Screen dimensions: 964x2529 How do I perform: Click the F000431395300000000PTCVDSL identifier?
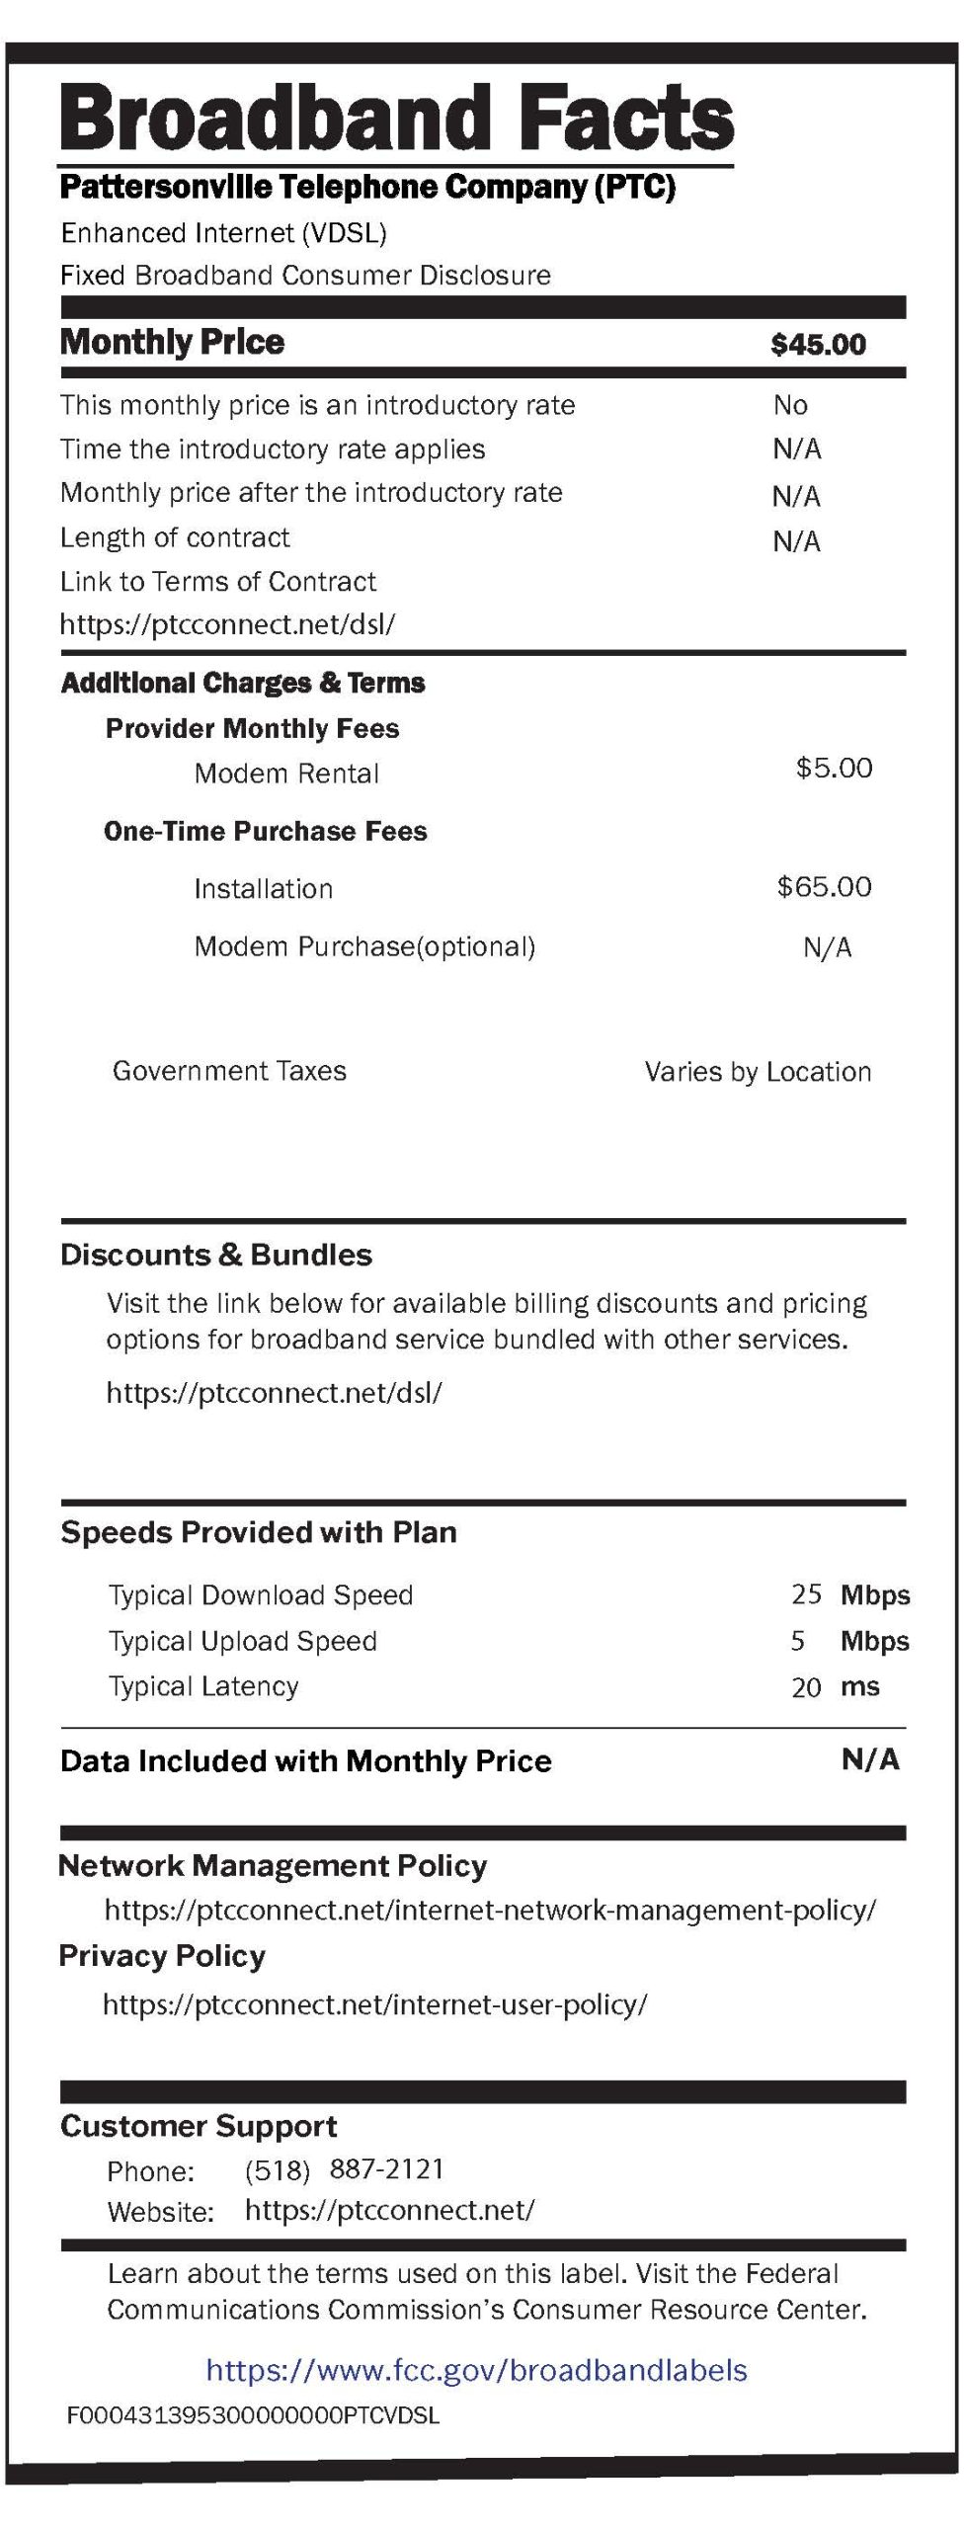[253, 2415]
